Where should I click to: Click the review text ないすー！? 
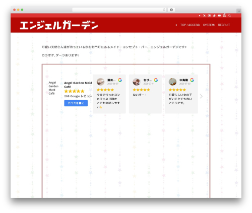coord(140,95)
